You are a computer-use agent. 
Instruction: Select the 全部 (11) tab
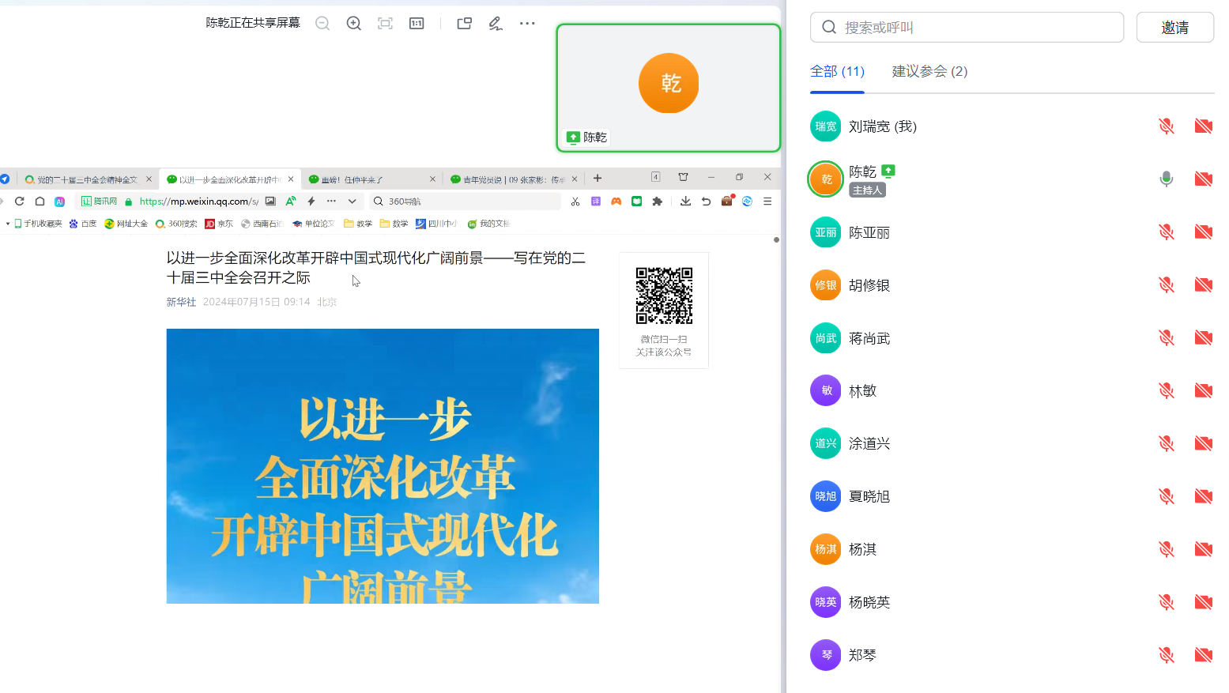pyautogui.click(x=837, y=72)
